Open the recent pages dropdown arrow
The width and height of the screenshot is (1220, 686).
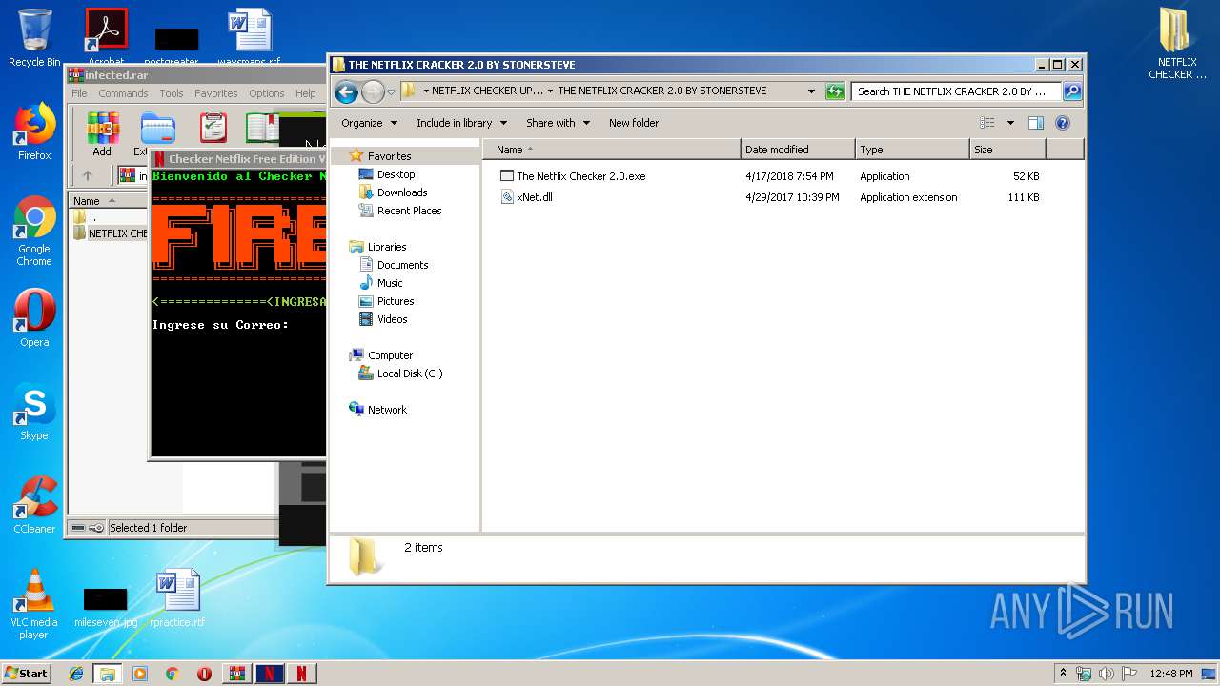[x=391, y=92]
